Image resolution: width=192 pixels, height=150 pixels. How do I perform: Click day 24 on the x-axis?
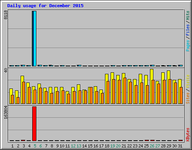pos(141,146)
